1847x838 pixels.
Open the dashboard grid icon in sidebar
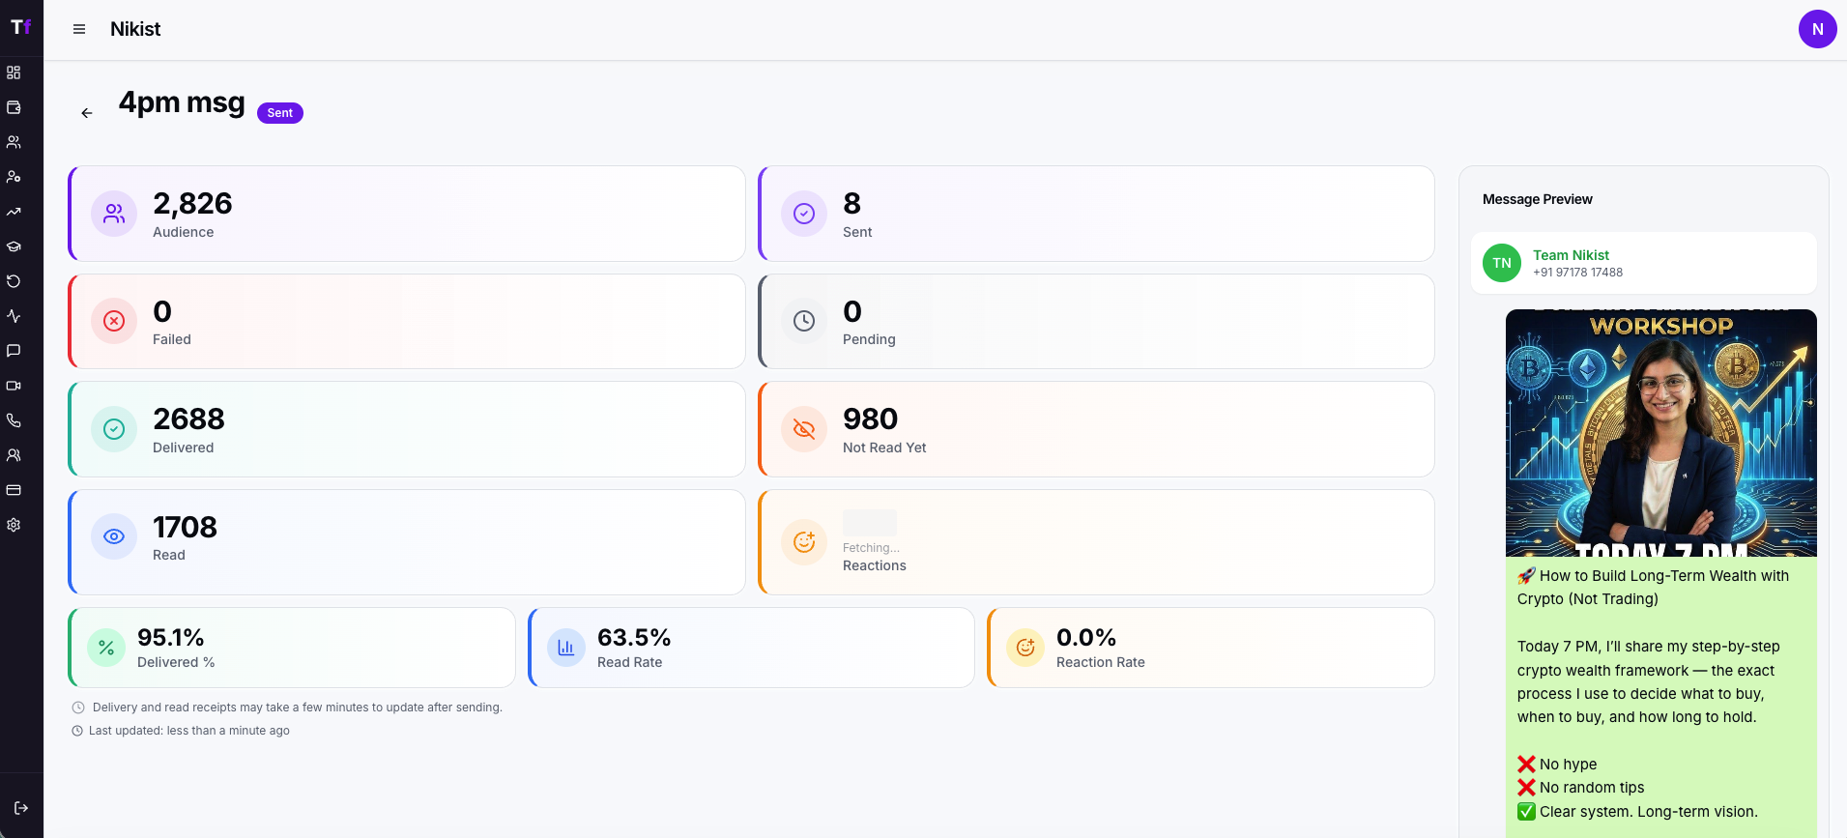pos(14,72)
